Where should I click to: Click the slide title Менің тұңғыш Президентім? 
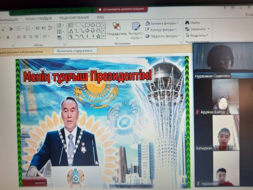(88, 76)
